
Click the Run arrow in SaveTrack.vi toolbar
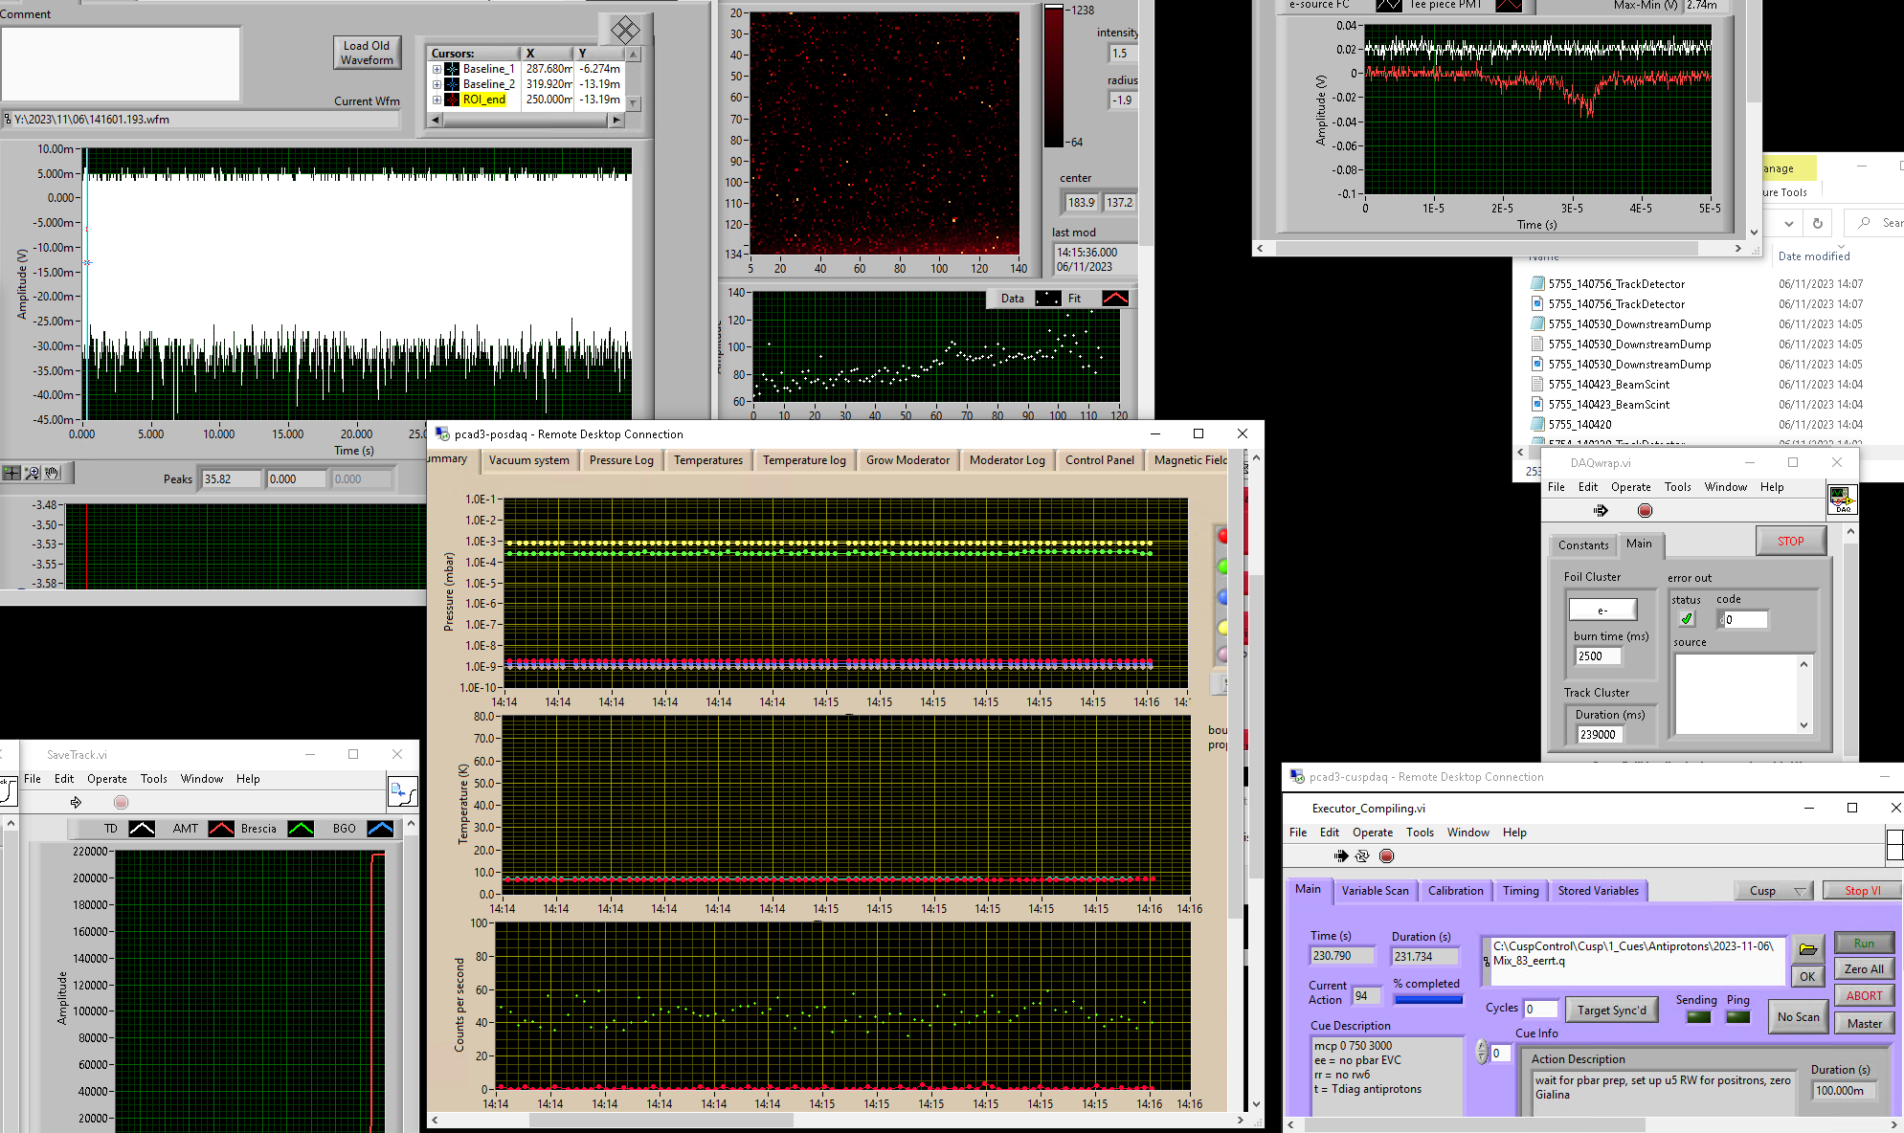(76, 803)
